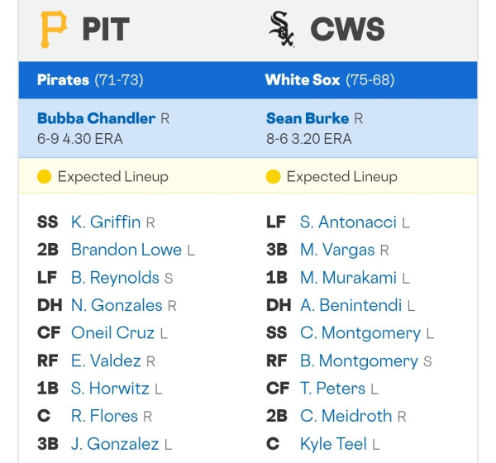
Task: Click the CWS team abbreviation header
Action: coord(348,29)
